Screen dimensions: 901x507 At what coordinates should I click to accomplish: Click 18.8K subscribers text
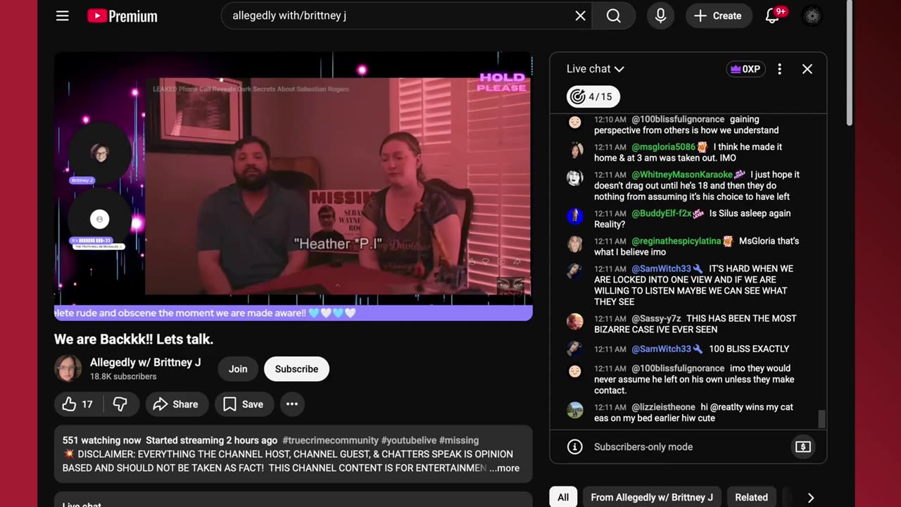123,377
